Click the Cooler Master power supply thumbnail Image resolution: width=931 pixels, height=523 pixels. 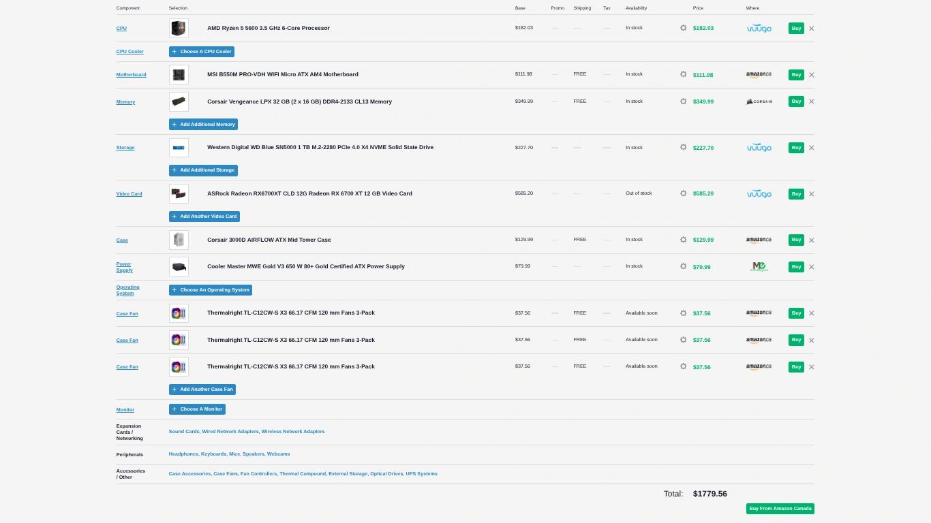[x=179, y=267]
